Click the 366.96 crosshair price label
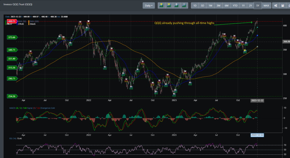The width and height of the screenshot is (290, 158). [x=286, y=41]
